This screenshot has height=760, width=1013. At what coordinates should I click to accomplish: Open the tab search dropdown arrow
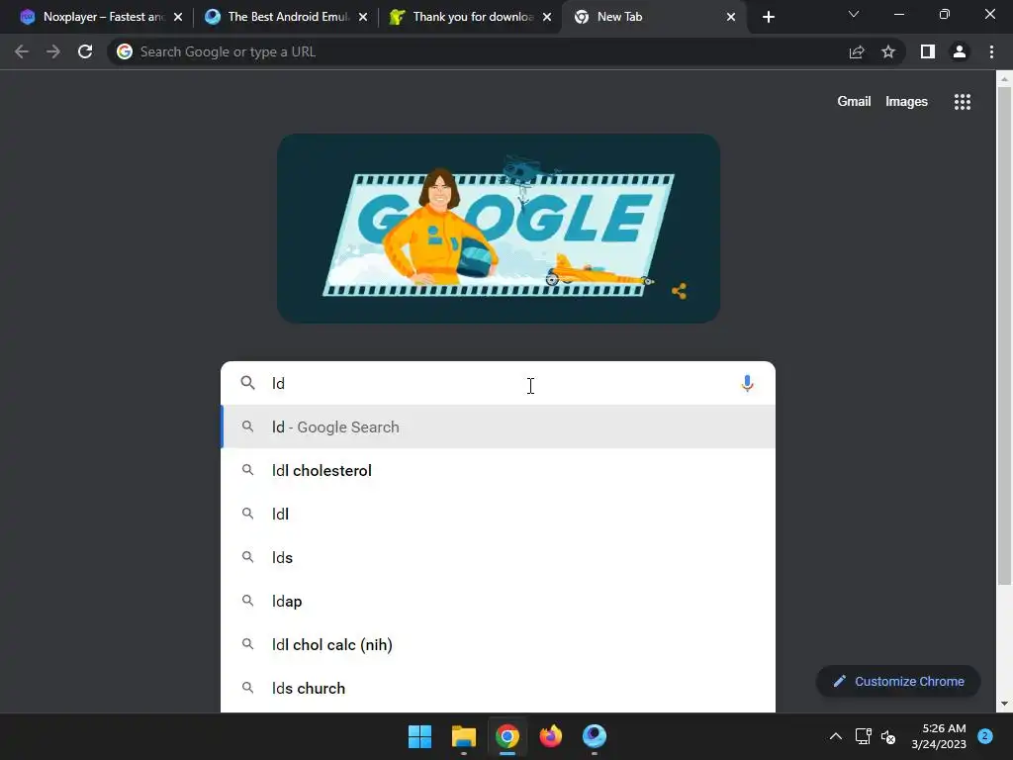[x=854, y=14]
